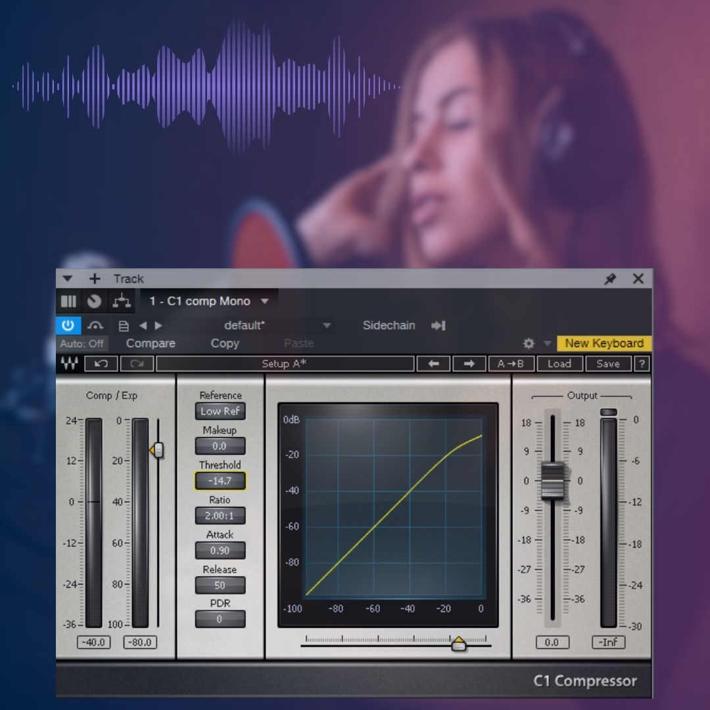Click the C1 Compressor title text
This screenshot has height=710, width=710.
click(585, 680)
